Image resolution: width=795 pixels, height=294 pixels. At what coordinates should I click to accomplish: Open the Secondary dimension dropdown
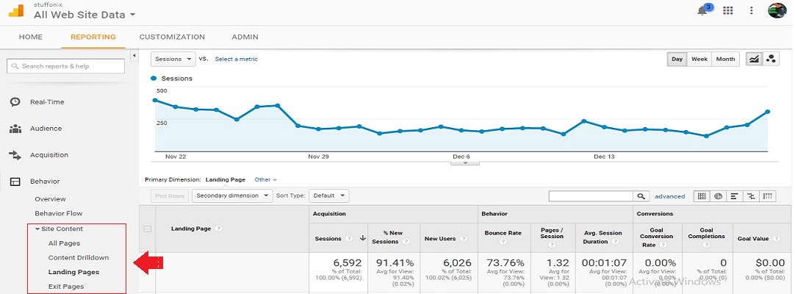click(x=232, y=196)
